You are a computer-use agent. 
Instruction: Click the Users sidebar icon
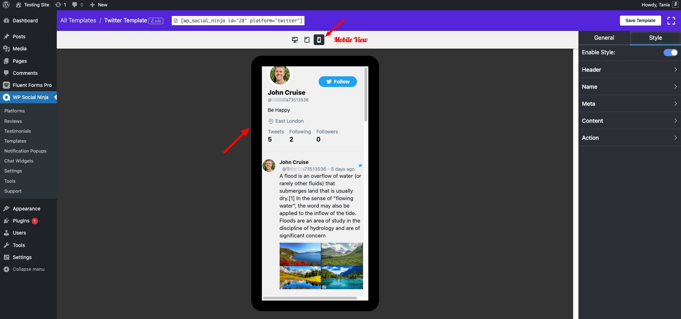6,233
